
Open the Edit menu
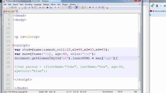click(10, 5)
